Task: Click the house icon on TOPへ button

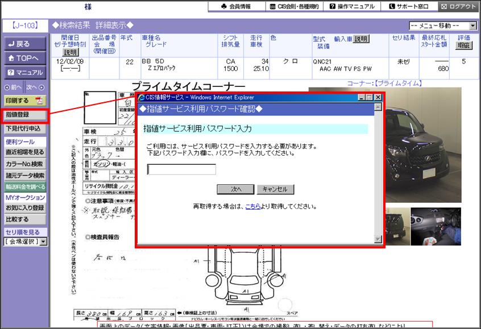Action: [11, 58]
